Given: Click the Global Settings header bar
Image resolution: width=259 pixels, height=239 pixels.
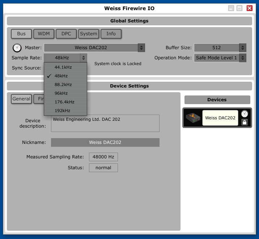Looking at the screenshot, I should (129, 21).
